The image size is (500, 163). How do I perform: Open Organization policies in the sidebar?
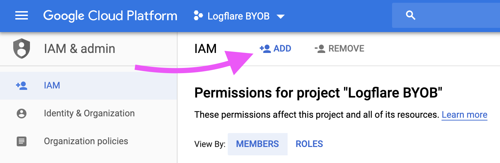pyautogui.click(x=86, y=141)
